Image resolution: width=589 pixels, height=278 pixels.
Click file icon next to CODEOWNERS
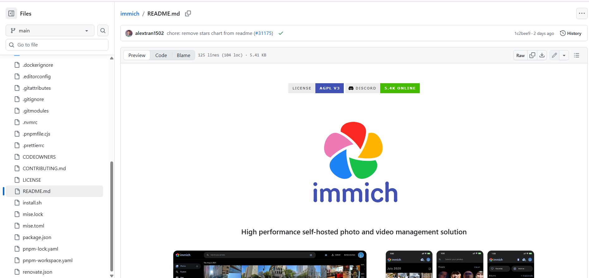(x=17, y=157)
